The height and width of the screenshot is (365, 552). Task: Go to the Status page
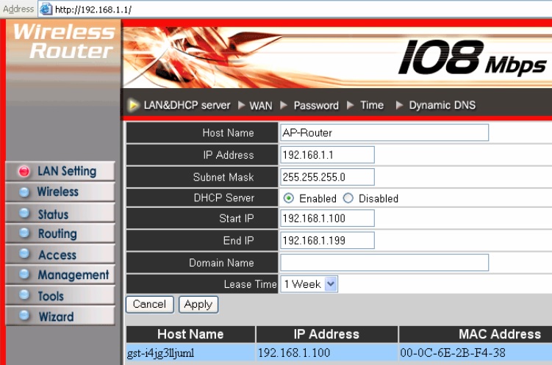pos(60,213)
